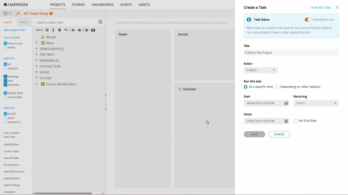The height and width of the screenshot is (195, 348).
Task: Click the Harmoni logo
Action: (x=16, y=5)
